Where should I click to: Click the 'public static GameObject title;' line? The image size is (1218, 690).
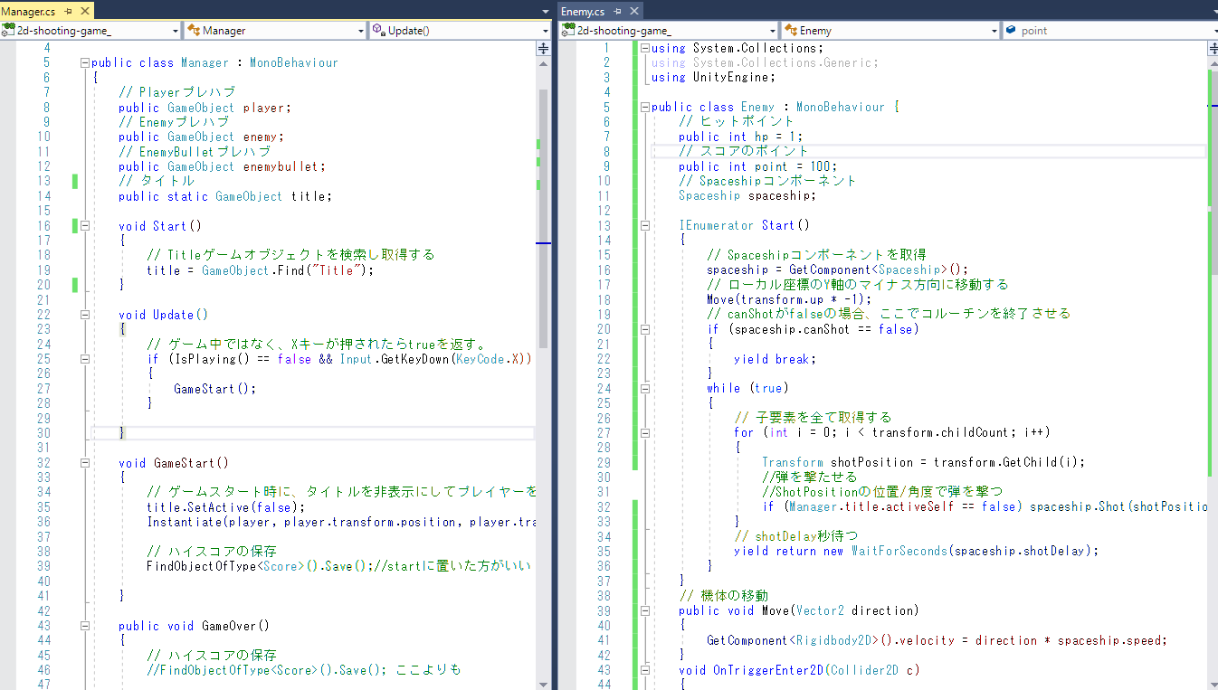click(225, 196)
